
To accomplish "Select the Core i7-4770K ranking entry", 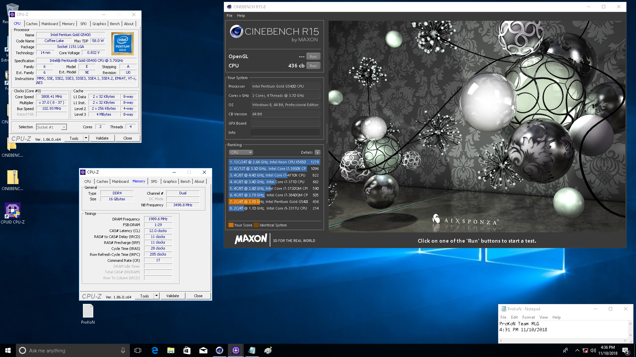I will point(274,175).
